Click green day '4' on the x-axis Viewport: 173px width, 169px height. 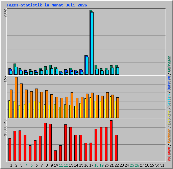(x=26, y=165)
